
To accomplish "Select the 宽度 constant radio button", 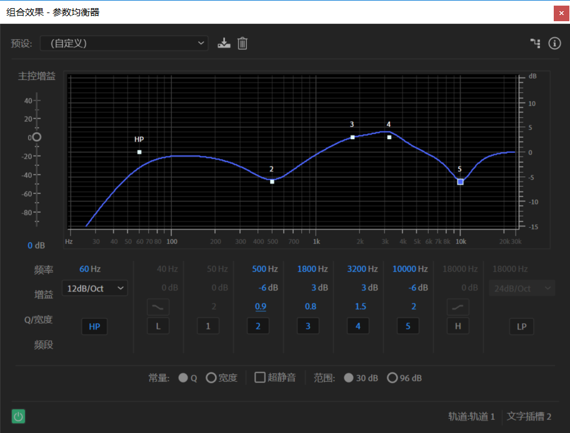I will coord(211,378).
